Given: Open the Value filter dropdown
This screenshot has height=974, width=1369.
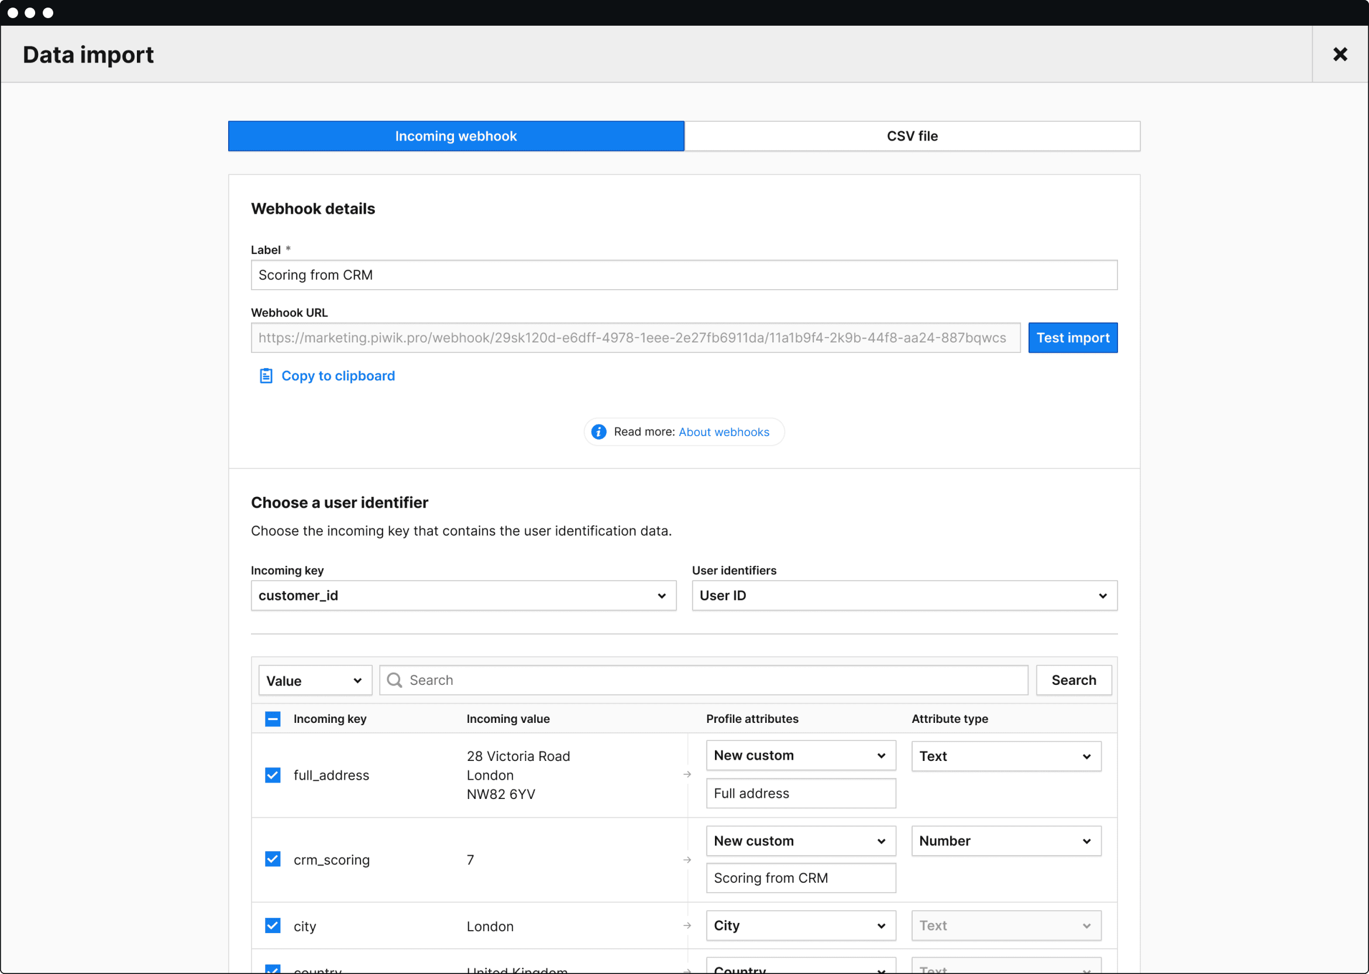Looking at the screenshot, I should tap(315, 681).
